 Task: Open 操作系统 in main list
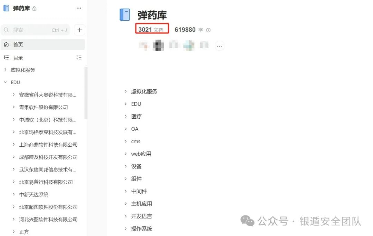tap(142, 229)
